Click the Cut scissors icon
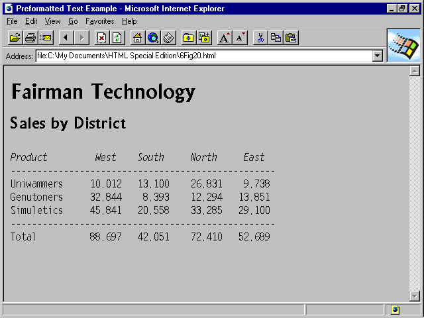This screenshot has height=318, width=424. (x=260, y=38)
